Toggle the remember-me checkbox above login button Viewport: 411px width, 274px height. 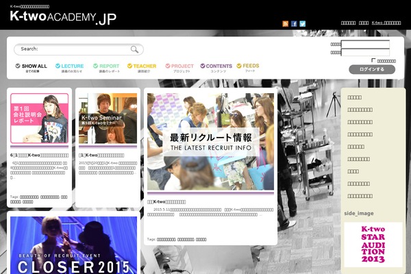tap(373, 60)
